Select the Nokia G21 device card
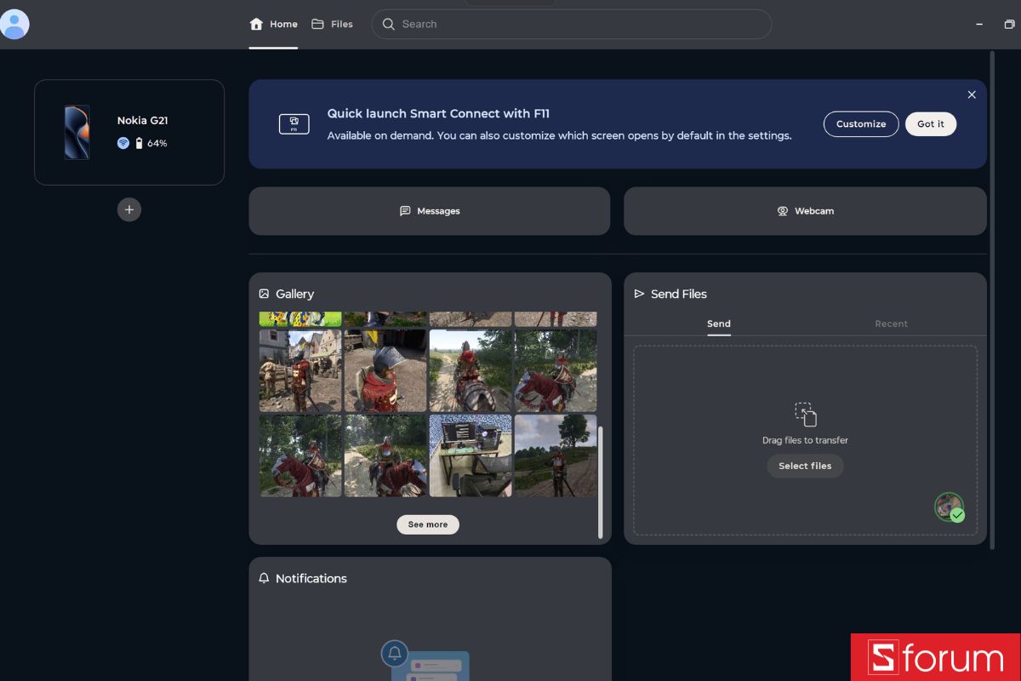1021x681 pixels. point(129,132)
